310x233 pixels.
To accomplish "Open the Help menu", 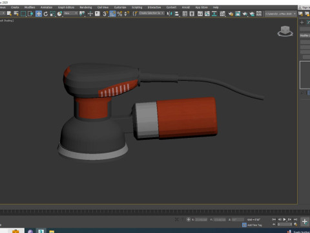I will 216,7.
